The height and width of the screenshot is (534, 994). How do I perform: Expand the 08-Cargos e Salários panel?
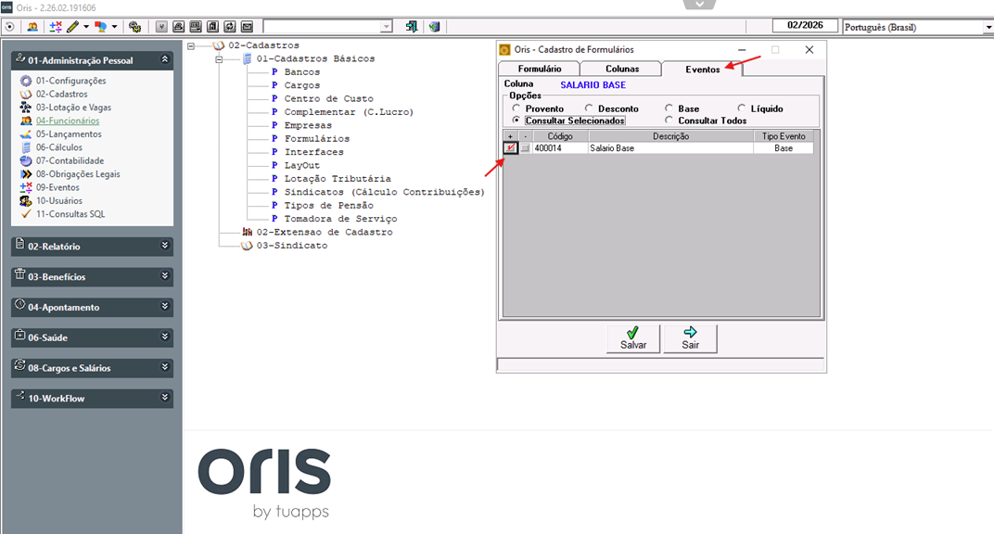tap(165, 367)
